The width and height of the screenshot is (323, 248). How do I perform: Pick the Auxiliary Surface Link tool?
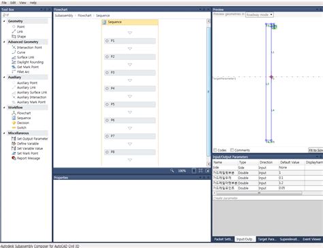point(32,93)
